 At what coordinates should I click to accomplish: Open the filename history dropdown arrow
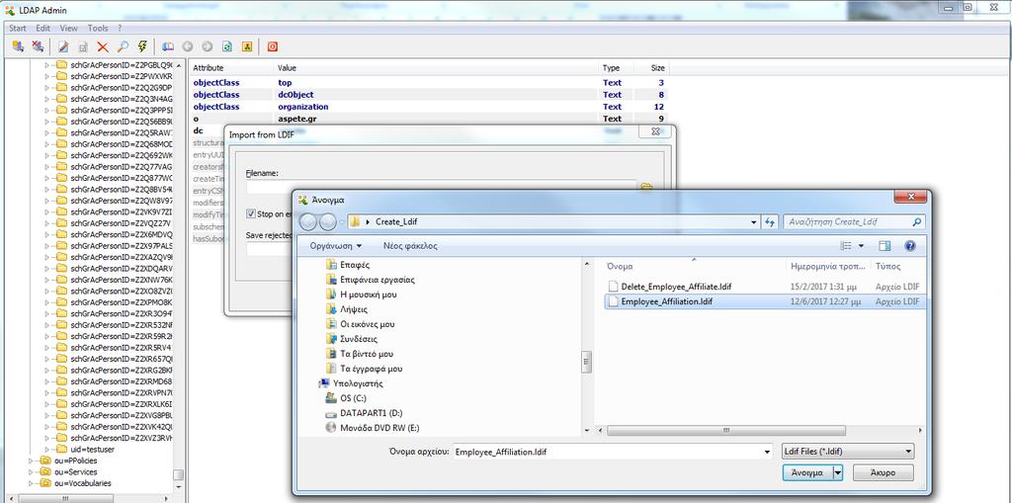click(x=767, y=452)
